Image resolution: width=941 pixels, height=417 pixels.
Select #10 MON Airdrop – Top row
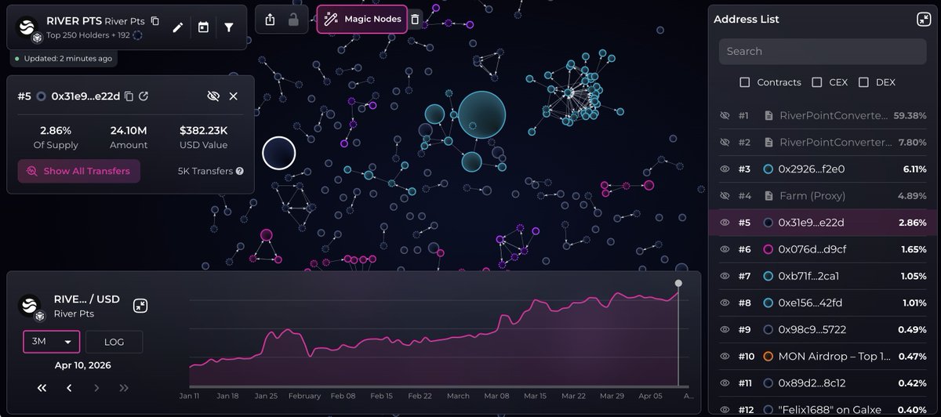(823, 356)
